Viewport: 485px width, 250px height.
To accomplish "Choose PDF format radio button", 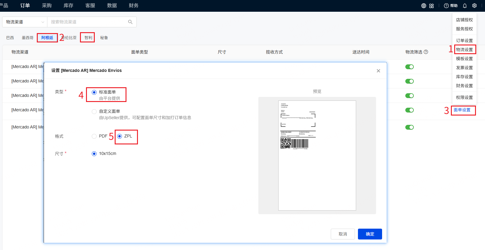I will coord(94,136).
